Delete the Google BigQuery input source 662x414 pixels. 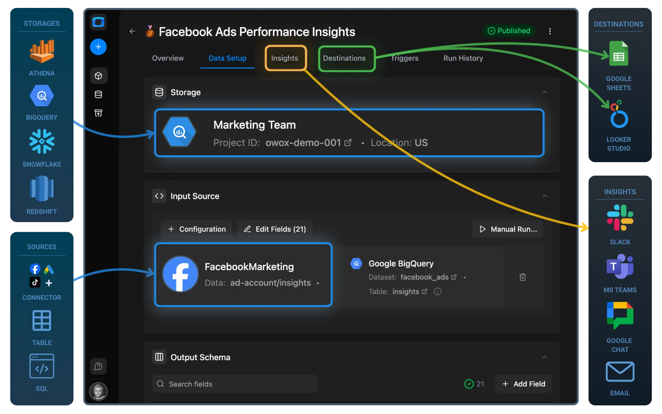point(522,277)
